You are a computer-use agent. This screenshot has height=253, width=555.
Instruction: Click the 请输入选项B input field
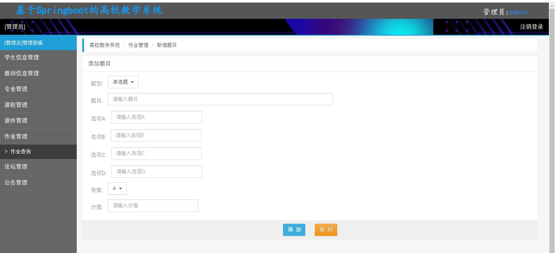156,135
